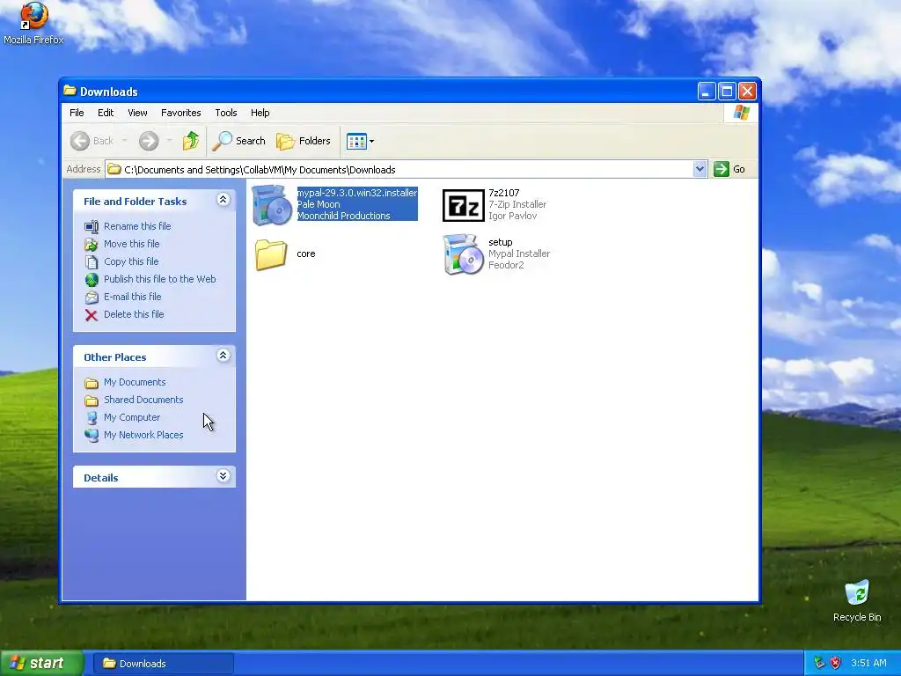Open the Views dropdown arrow
Image resolution: width=901 pixels, height=676 pixels.
[372, 142]
